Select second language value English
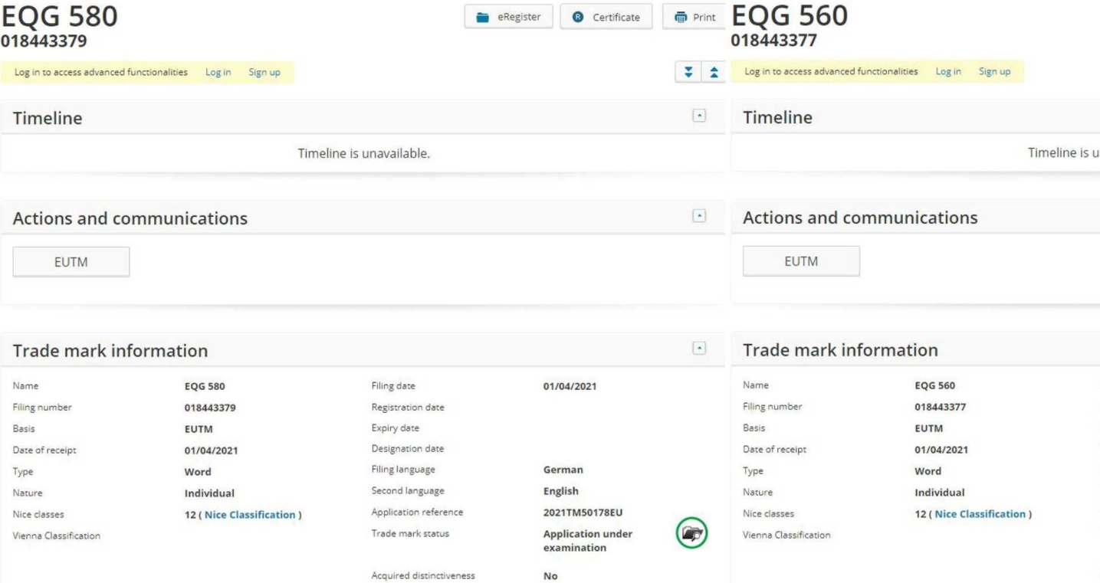 pos(560,491)
